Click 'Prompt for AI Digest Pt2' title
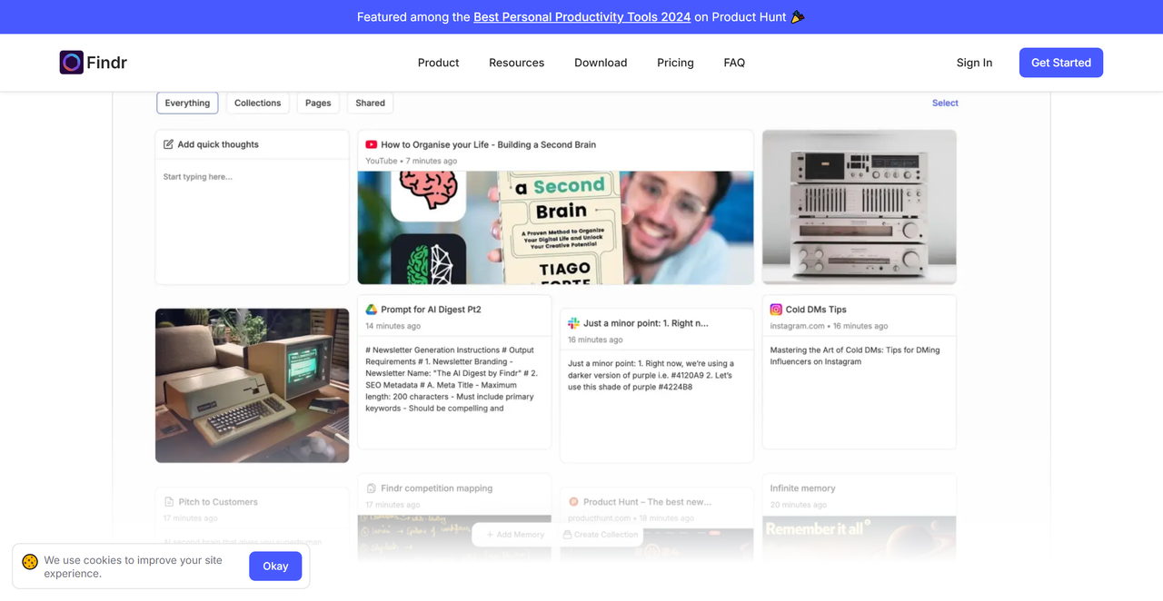This screenshot has width=1163, height=601. tap(431, 310)
